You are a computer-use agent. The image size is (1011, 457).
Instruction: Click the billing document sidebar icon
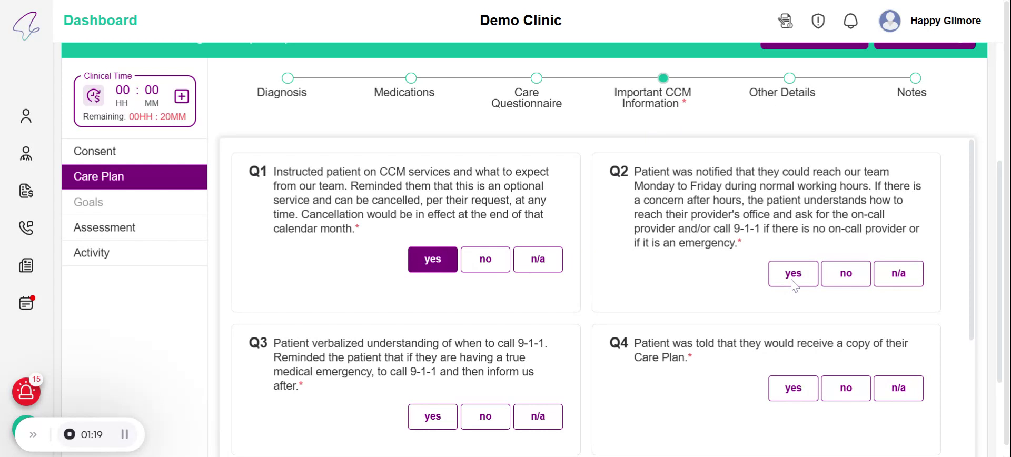[26, 191]
